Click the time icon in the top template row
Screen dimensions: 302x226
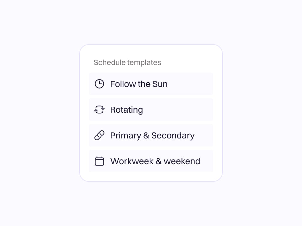click(x=99, y=84)
